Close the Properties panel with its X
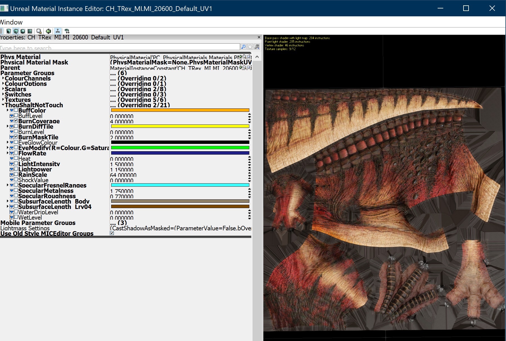The image size is (506, 341). [259, 37]
